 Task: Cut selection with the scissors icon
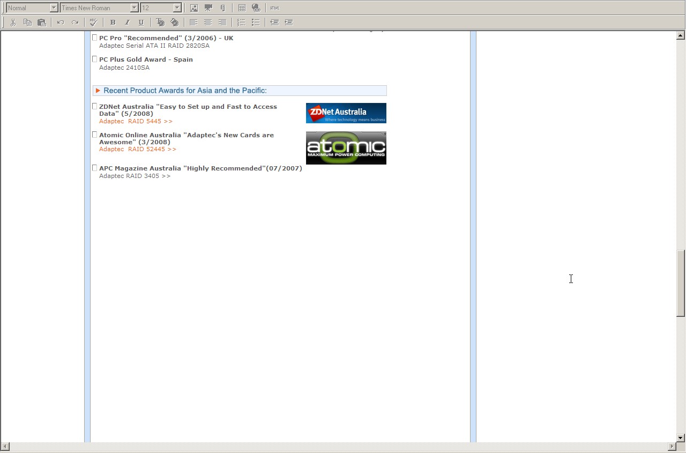tap(13, 23)
